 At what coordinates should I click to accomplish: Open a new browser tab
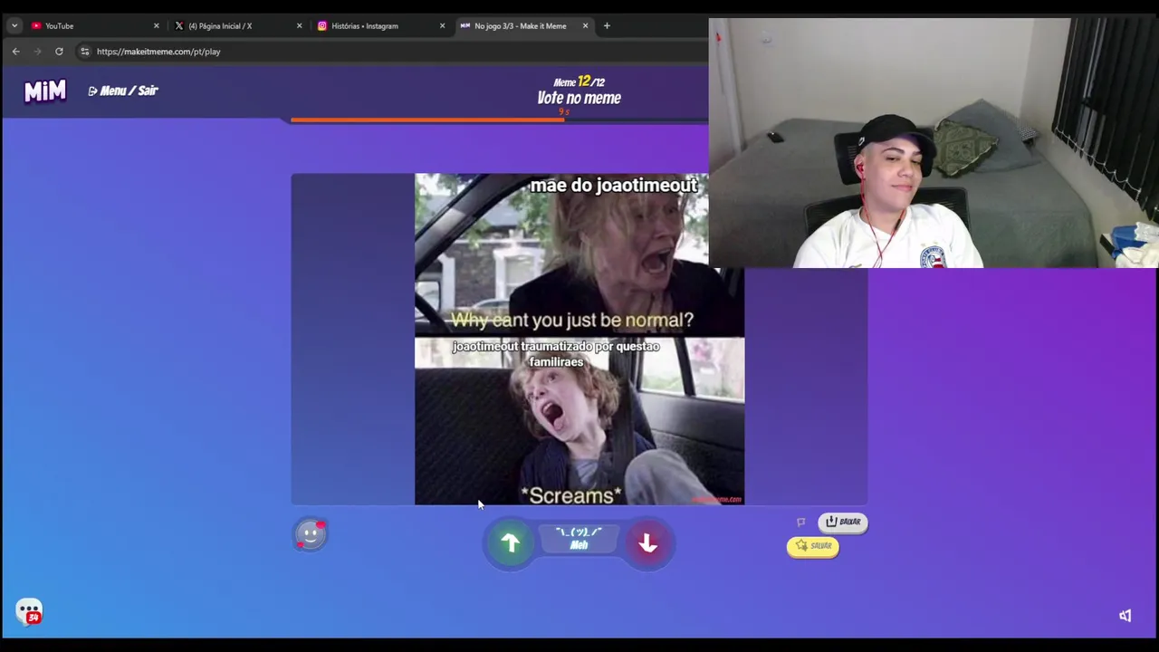607,26
